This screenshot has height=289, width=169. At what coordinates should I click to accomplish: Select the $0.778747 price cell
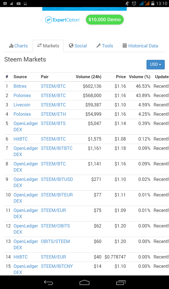115,257
